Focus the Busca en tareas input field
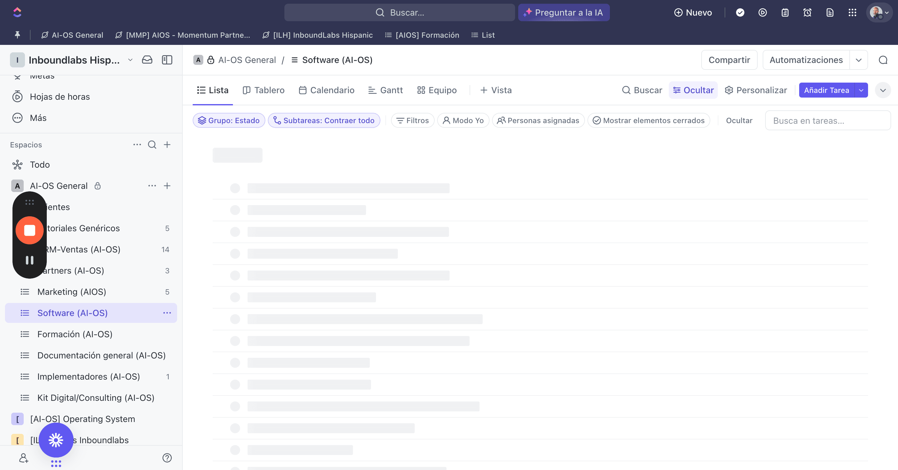Viewport: 898px width, 470px height. point(828,121)
